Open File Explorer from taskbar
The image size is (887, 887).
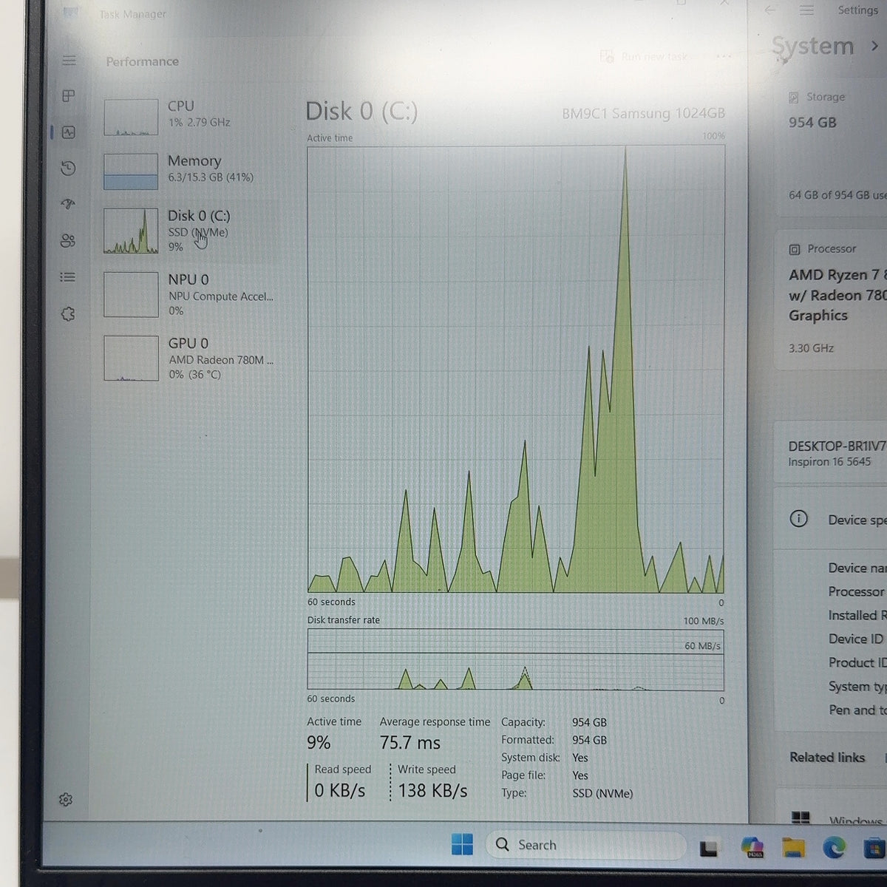(x=793, y=847)
